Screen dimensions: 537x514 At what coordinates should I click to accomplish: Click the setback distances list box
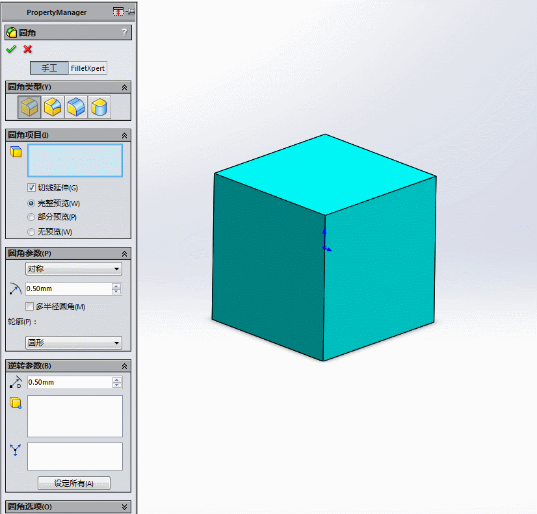[x=75, y=457]
